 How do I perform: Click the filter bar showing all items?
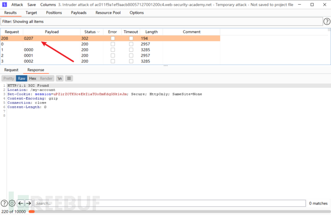click(x=162, y=22)
